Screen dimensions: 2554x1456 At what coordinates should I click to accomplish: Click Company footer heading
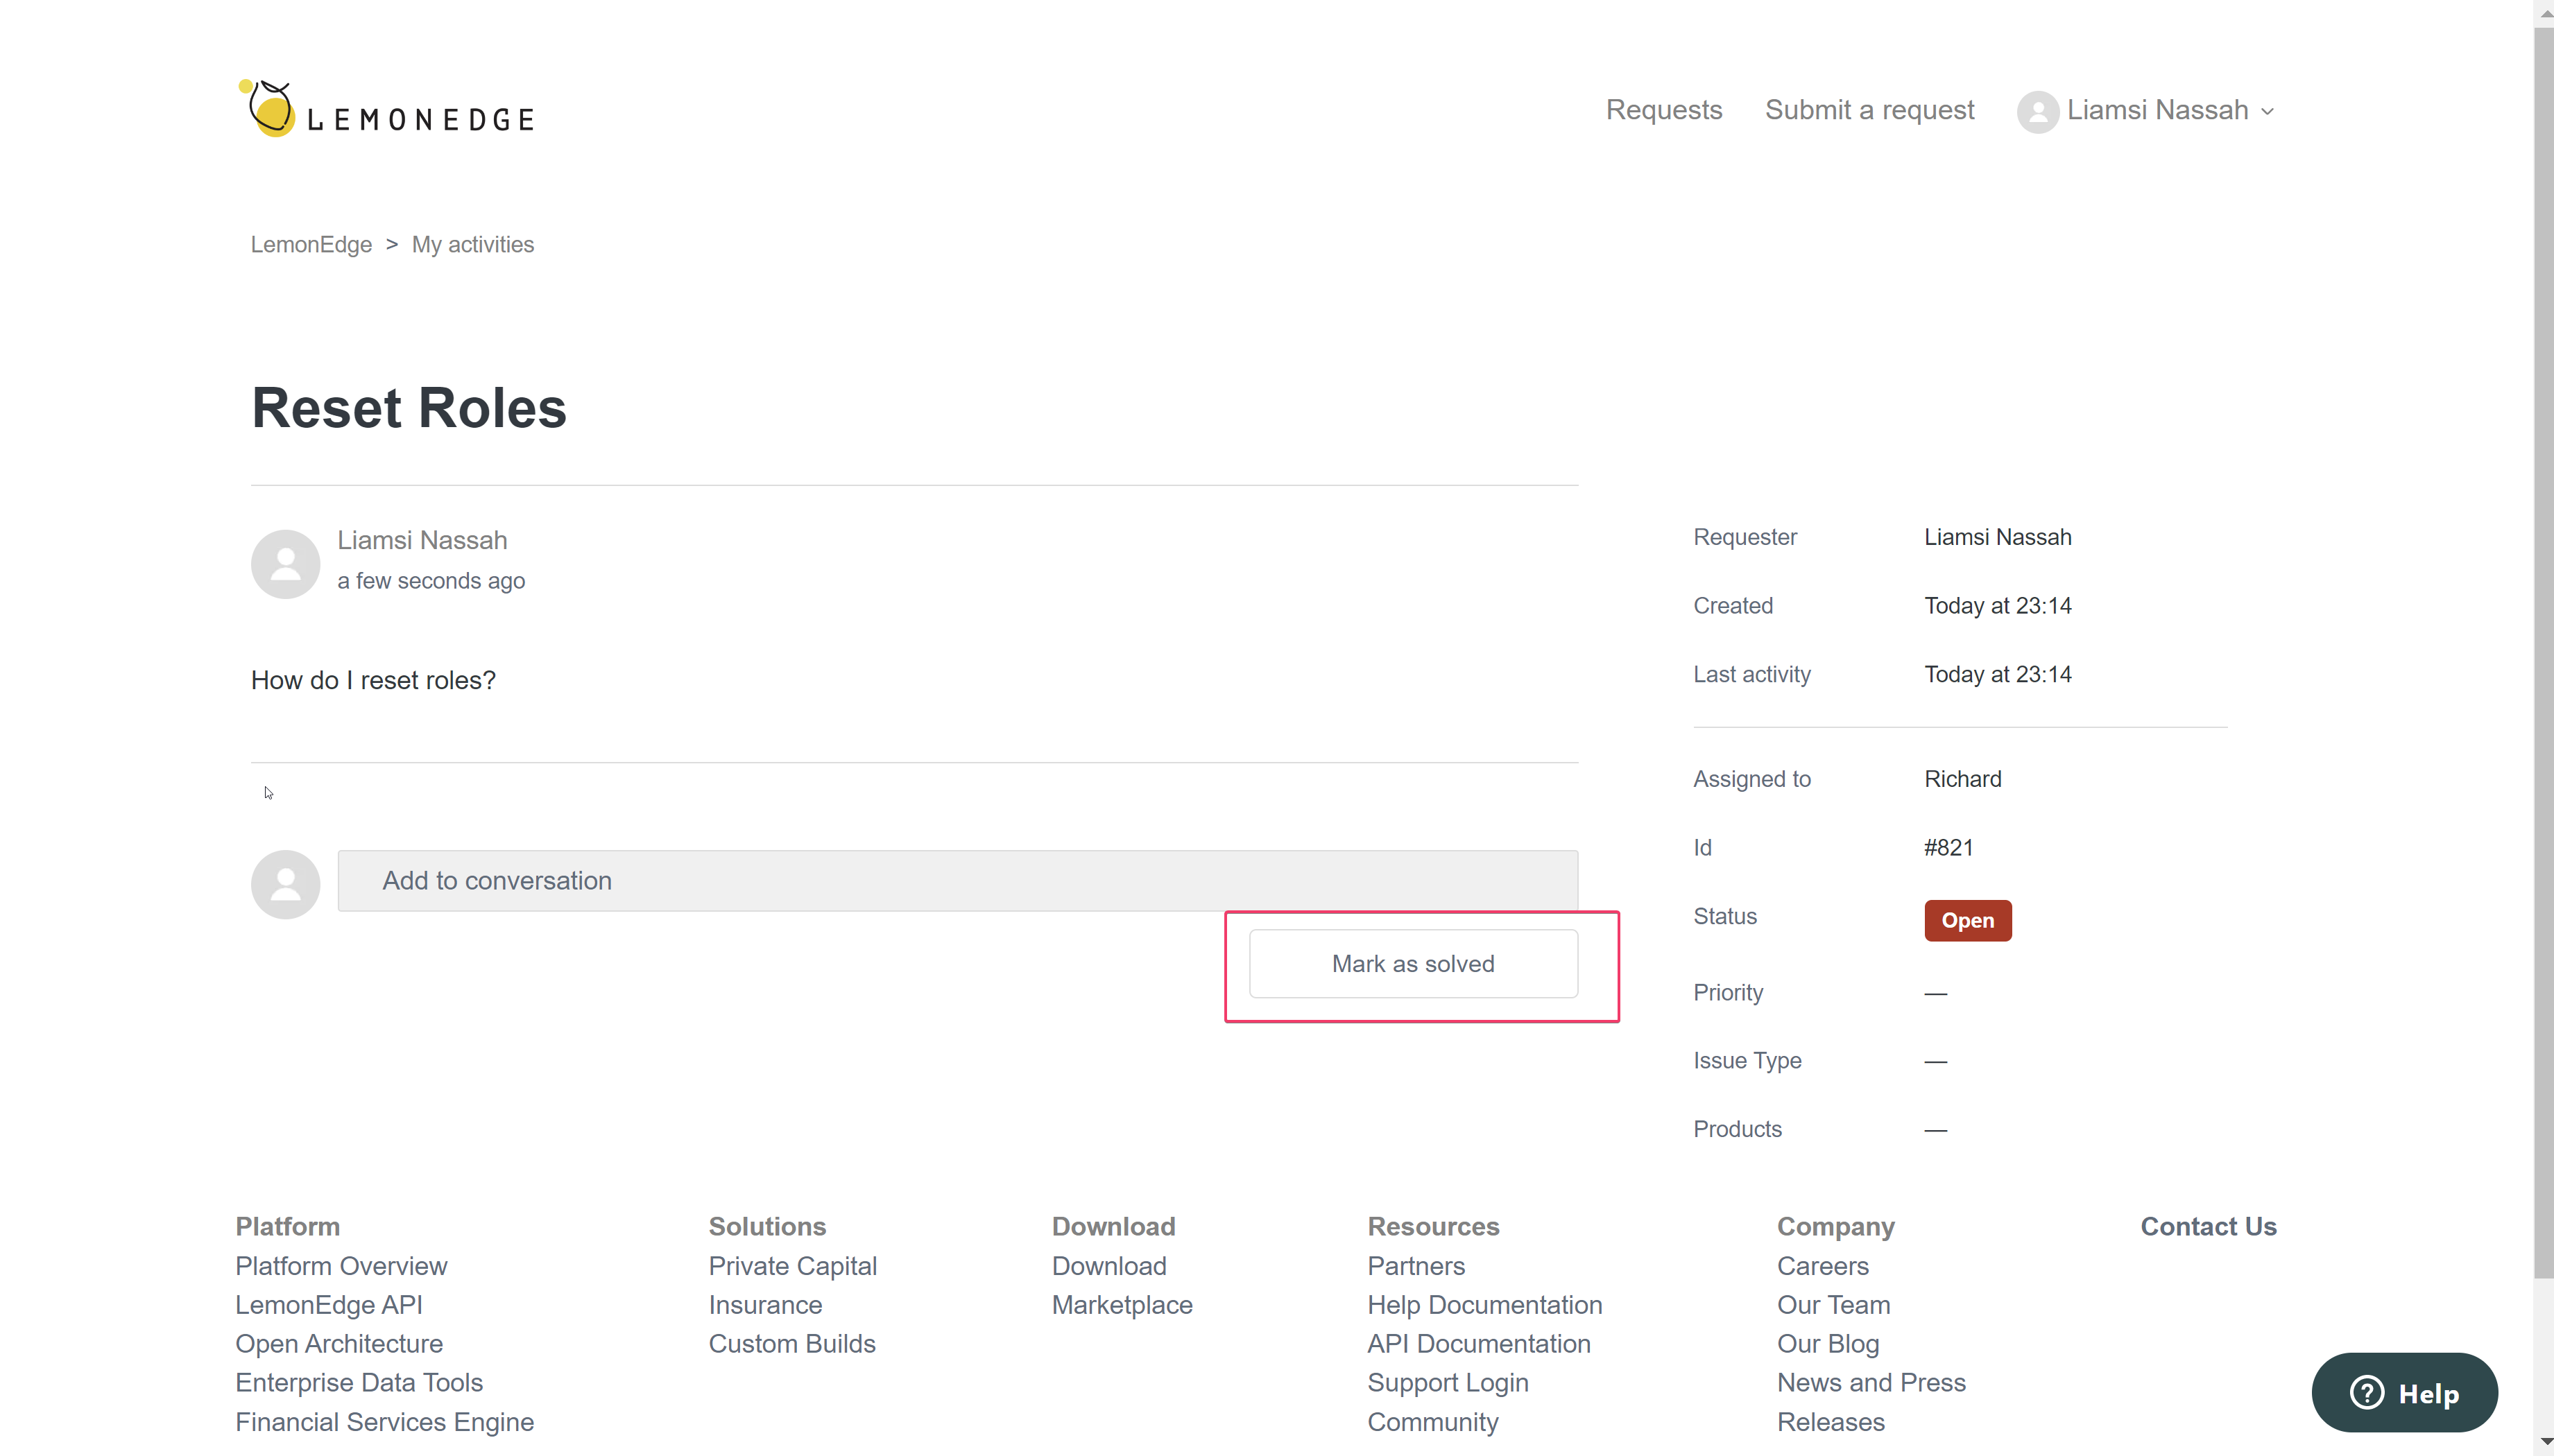click(x=1835, y=1226)
